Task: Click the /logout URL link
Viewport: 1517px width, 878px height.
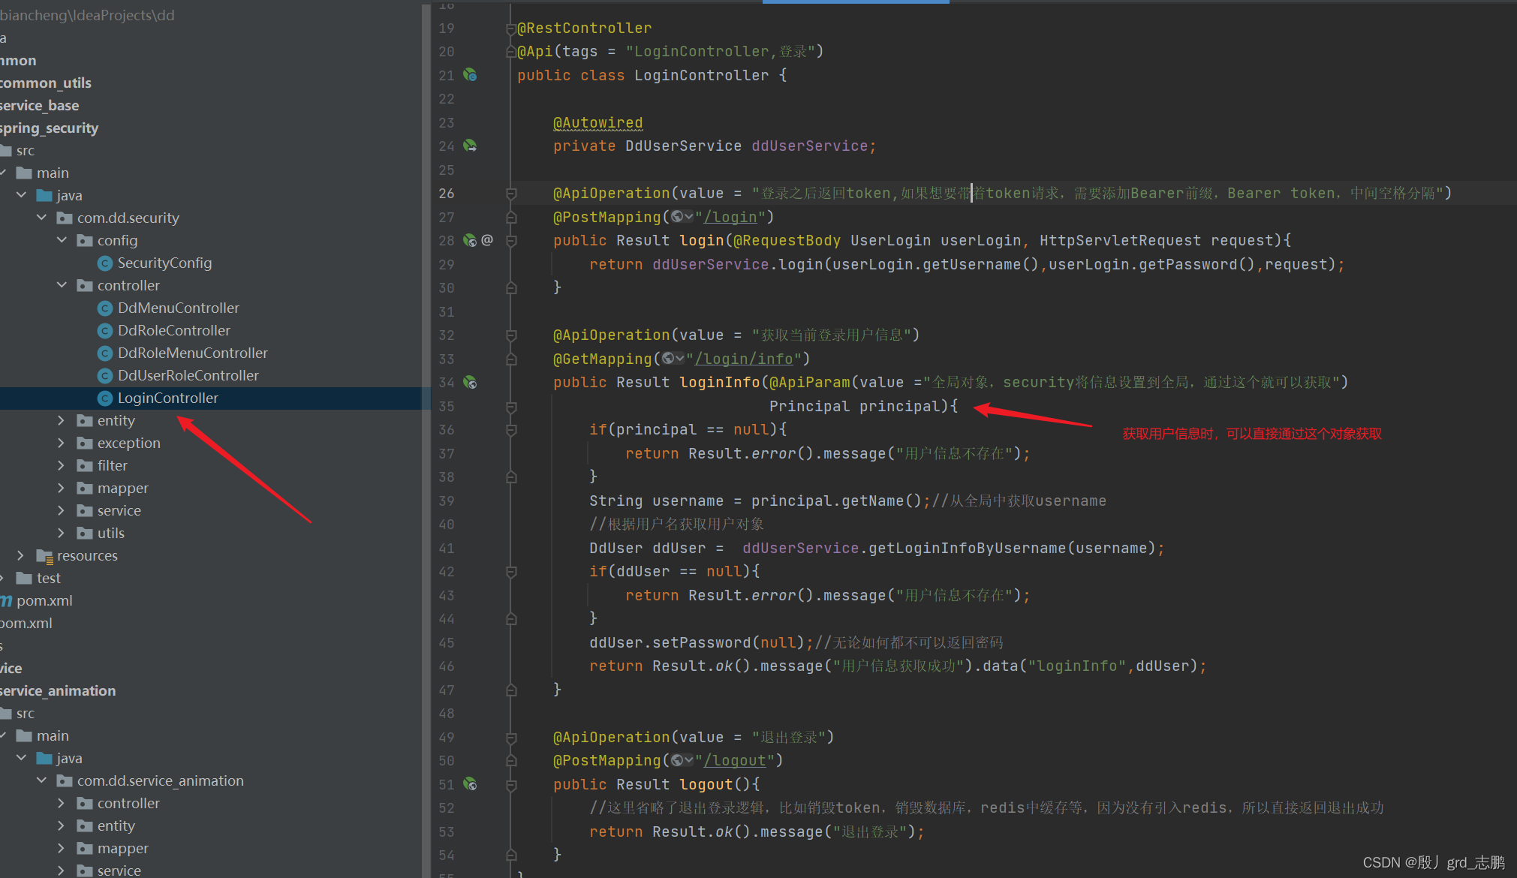Action: click(x=735, y=761)
